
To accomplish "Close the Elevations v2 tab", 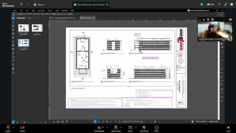I will [x=94, y=18].
